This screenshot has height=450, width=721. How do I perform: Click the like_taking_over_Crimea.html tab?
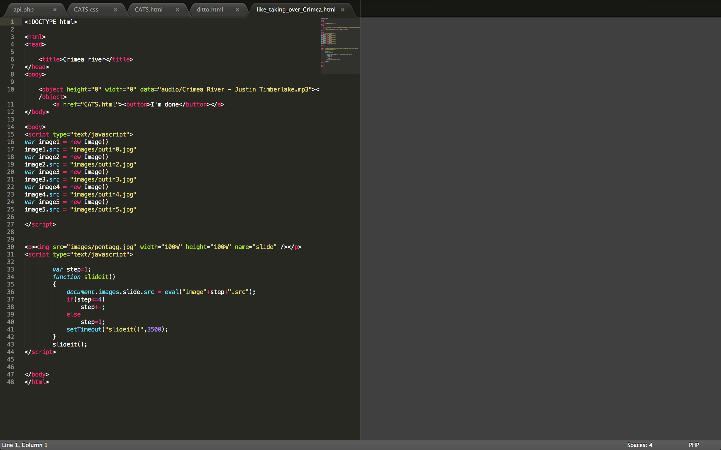296,9
